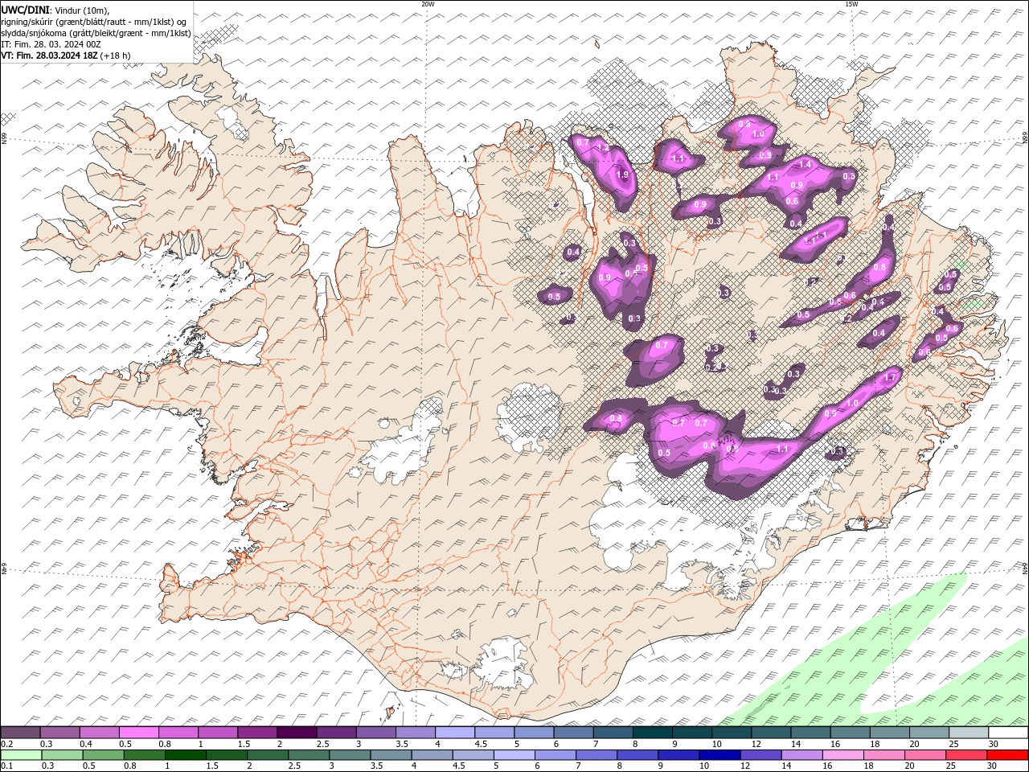Click the '20W' longitude label at the map's top edge
This screenshot has height=772, width=1029.
[x=428, y=4]
